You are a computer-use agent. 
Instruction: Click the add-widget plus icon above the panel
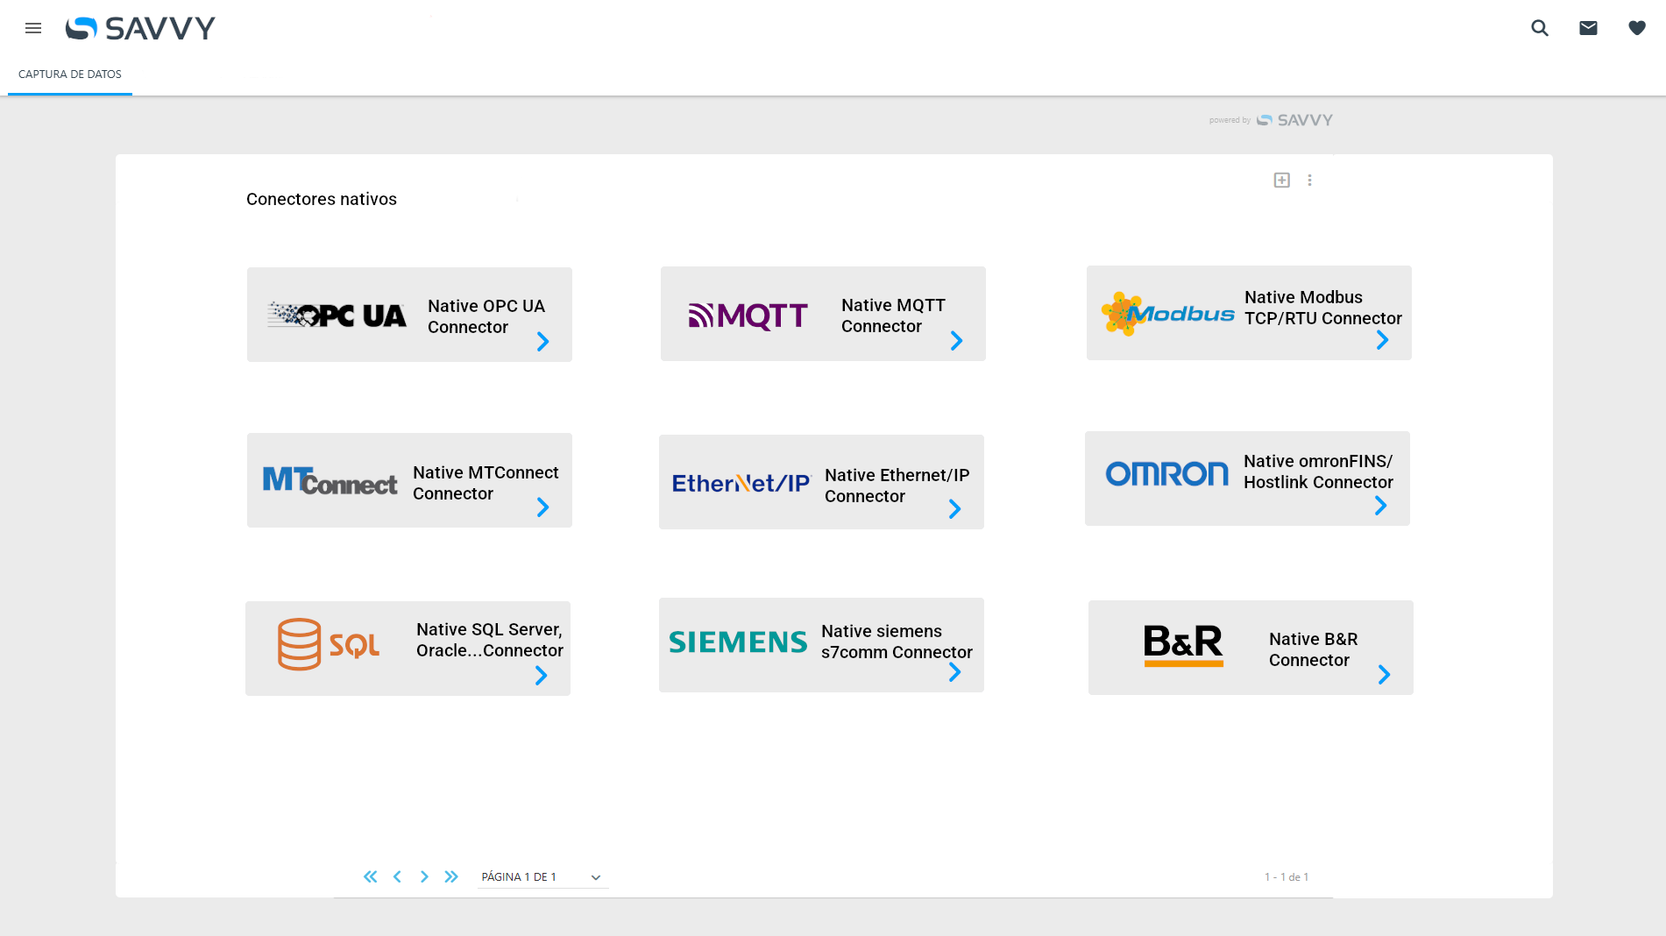(x=1281, y=180)
